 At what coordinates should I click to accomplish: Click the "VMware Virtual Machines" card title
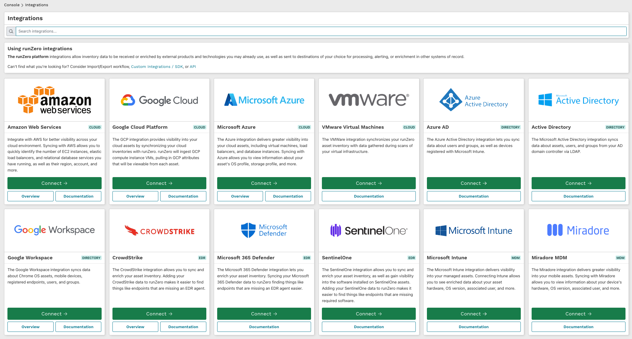(x=353, y=127)
